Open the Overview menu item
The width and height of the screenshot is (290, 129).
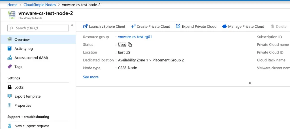coord(38,39)
